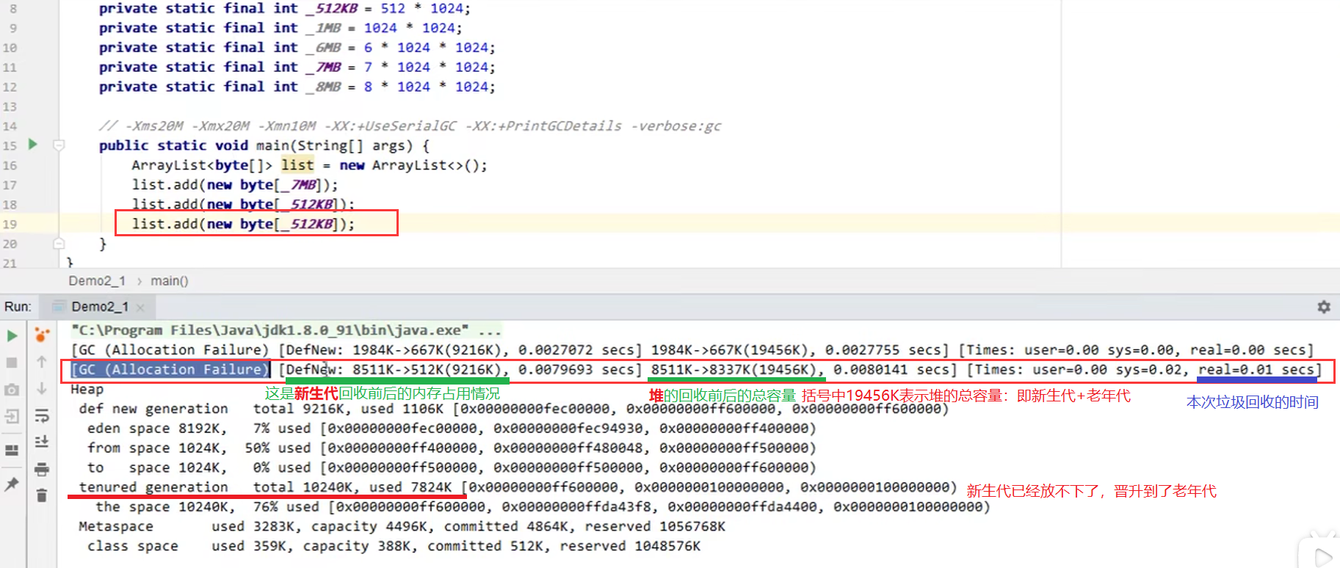Click 'def new generation' console line
This screenshot has width=1340, height=568.
click(514, 409)
